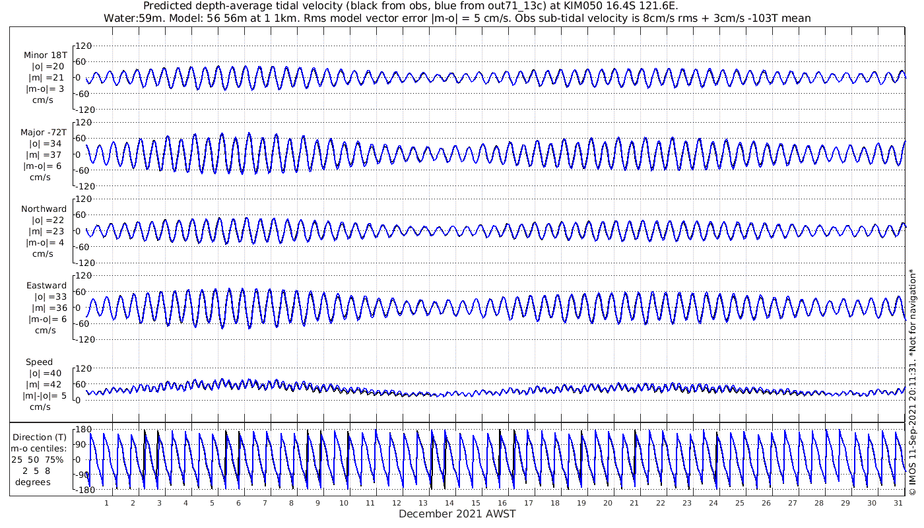The width and height of the screenshot is (924, 528).
Task: Click '|o| =40' in the Speed panel
Action: (46, 374)
